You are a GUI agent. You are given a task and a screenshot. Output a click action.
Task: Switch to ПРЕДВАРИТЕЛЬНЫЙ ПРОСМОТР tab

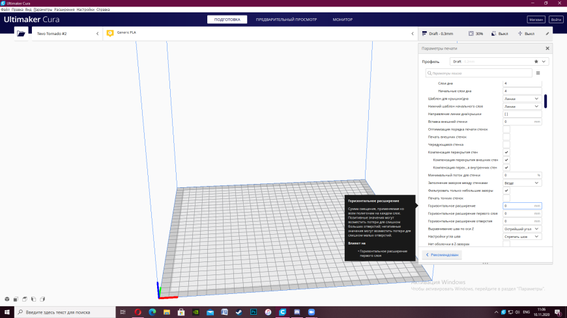coord(286,20)
